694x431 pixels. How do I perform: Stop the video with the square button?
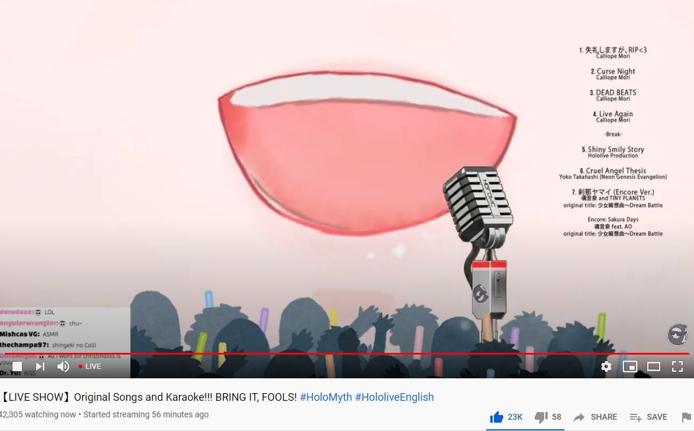[x=17, y=366]
